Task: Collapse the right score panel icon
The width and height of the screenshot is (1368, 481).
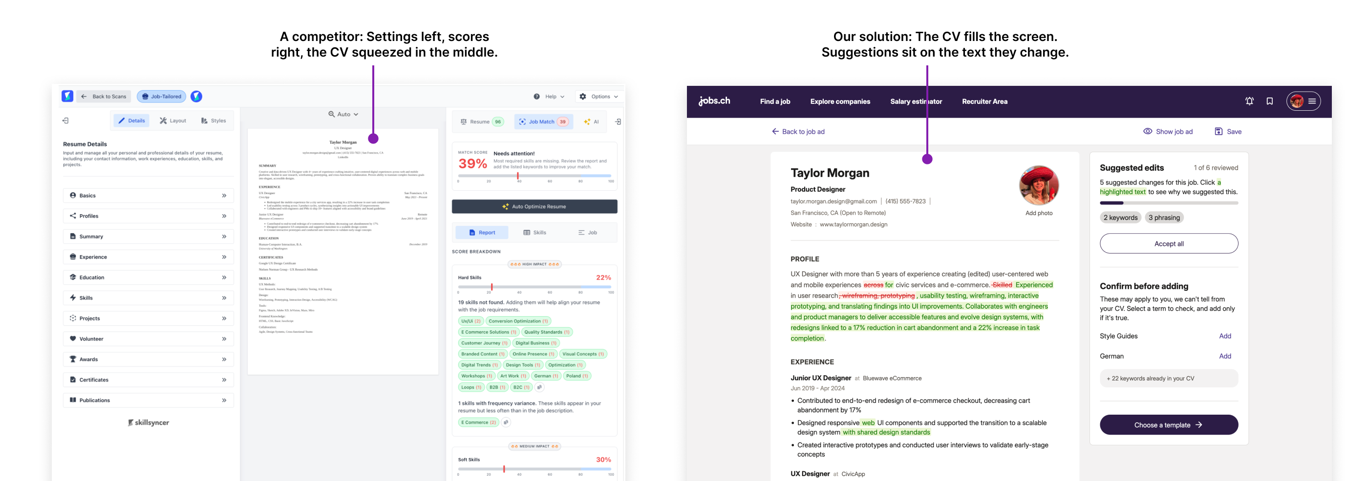Action: [x=618, y=122]
